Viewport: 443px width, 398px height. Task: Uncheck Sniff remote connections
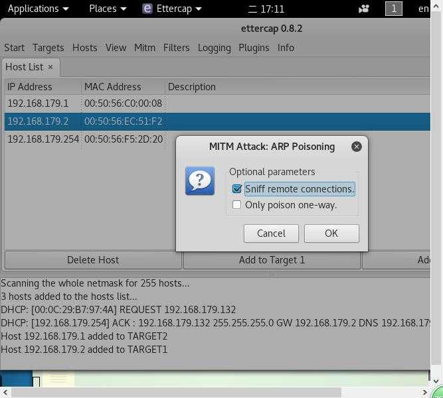click(x=236, y=188)
